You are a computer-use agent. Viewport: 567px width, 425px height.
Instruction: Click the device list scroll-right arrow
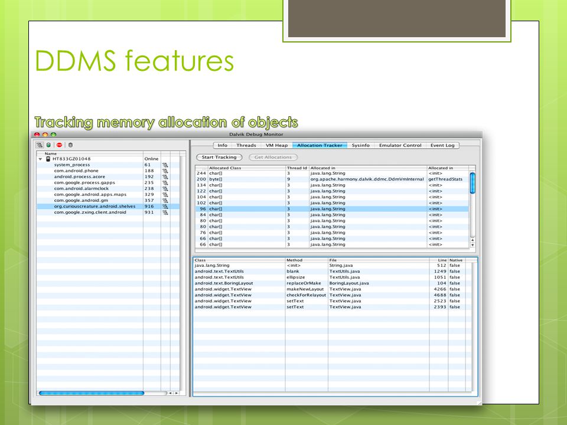(x=176, y=393)
